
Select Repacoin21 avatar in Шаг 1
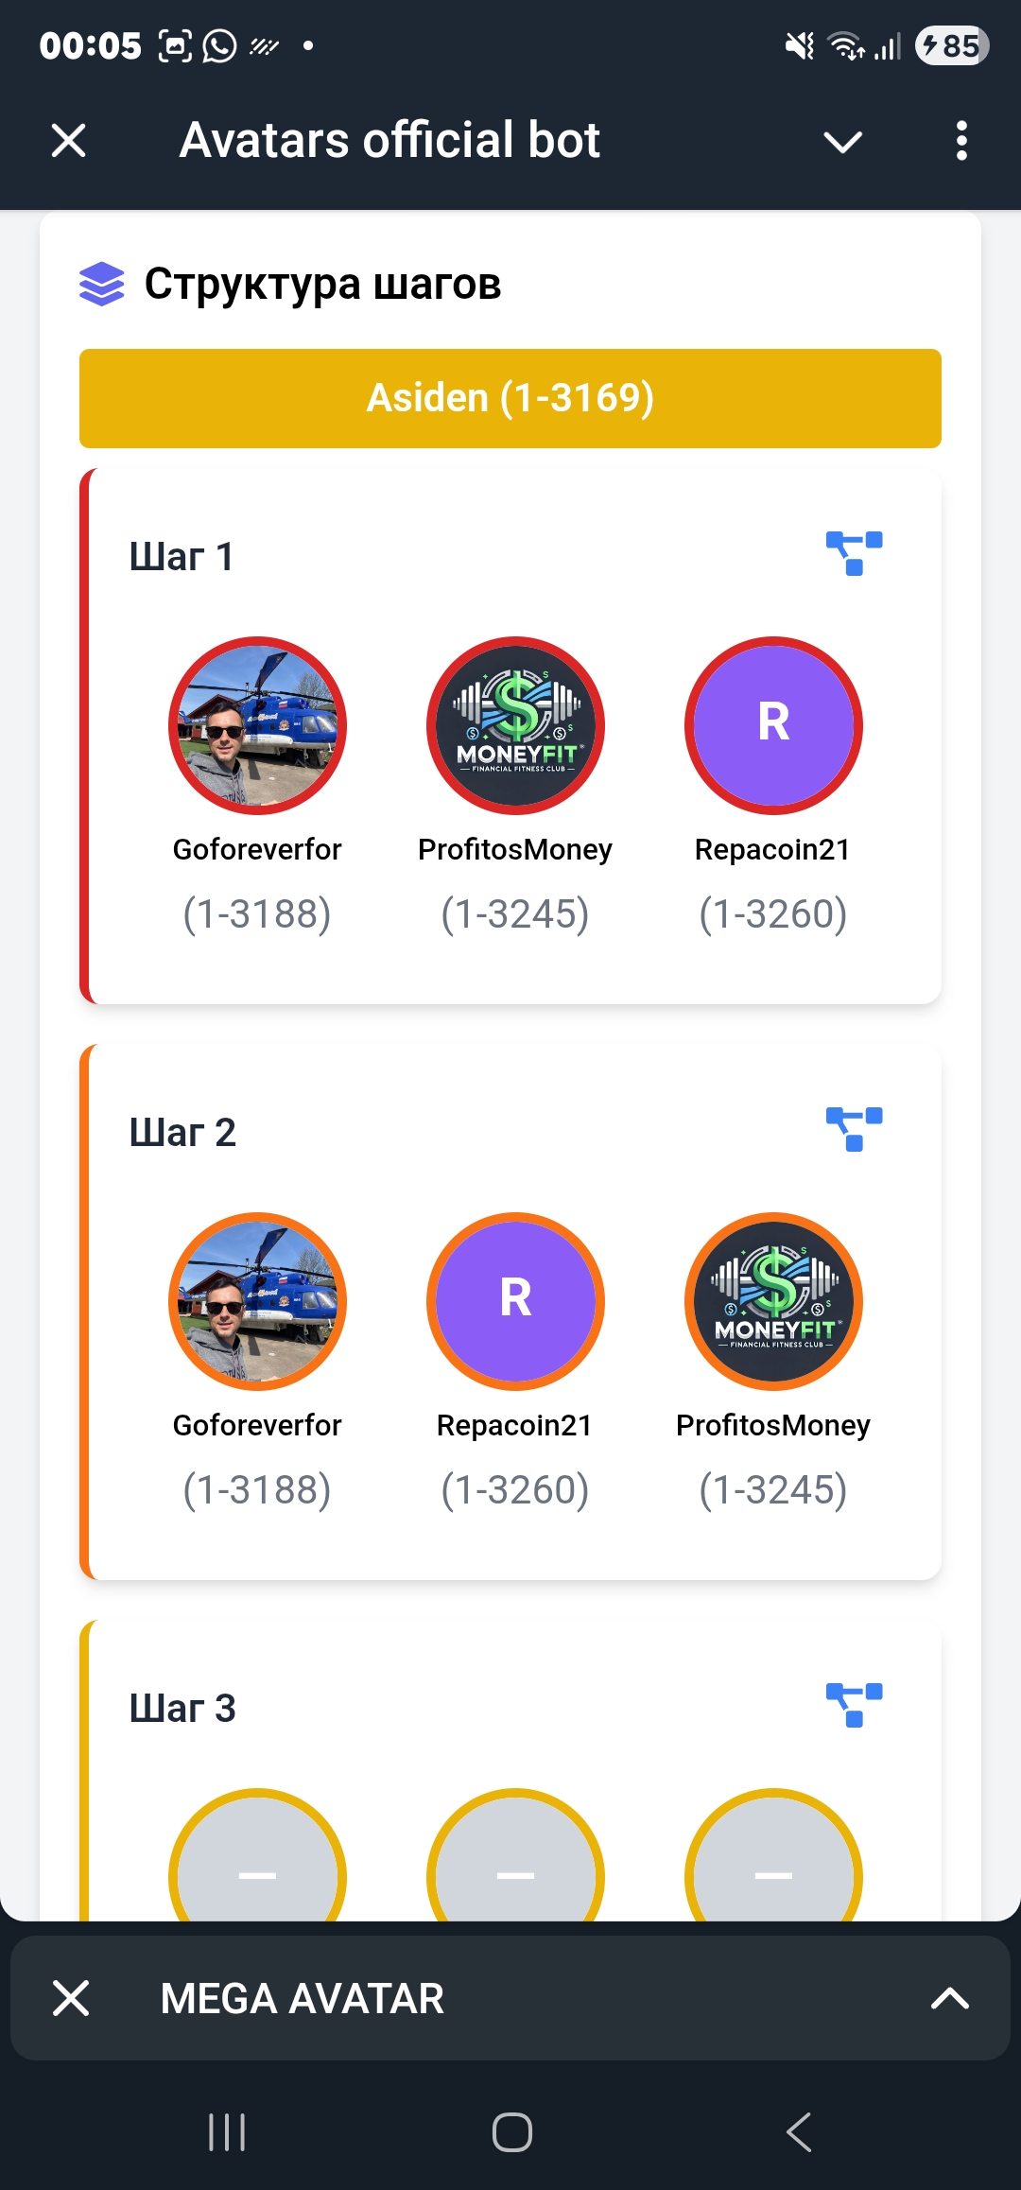(773, 725)
